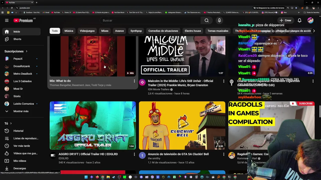Open the Windows Start menu
This screenshot has width=321, height=180.
pyautogui.click(x=86, y=177)
